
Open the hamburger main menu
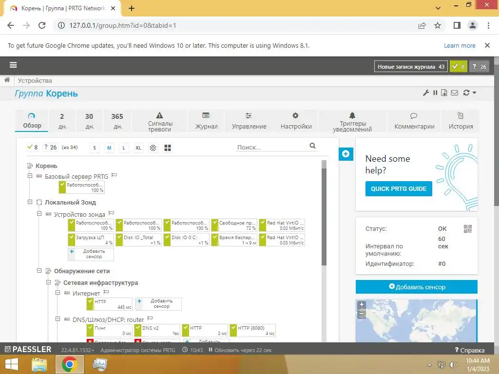(x=13, y=65)
